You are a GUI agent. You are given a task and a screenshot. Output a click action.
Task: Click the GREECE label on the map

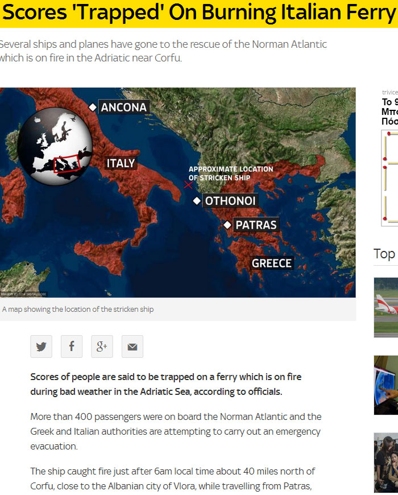(x=272, y=263)
